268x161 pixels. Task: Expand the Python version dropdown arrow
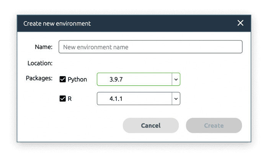(x=176, y=80)
